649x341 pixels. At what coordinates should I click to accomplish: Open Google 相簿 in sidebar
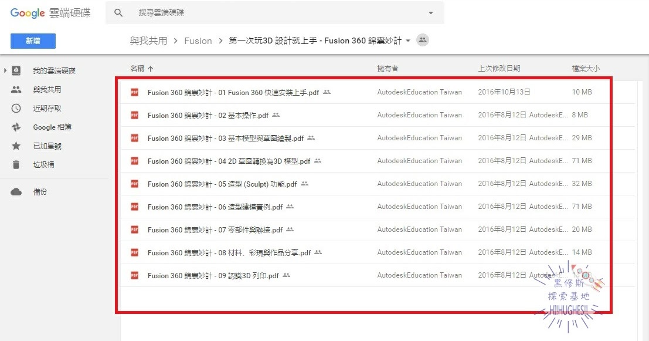pos(52,127)
